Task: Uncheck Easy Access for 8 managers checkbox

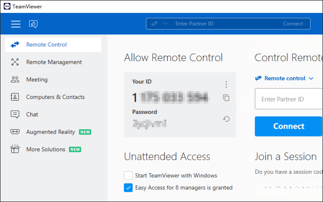Action: coord(128,188)
